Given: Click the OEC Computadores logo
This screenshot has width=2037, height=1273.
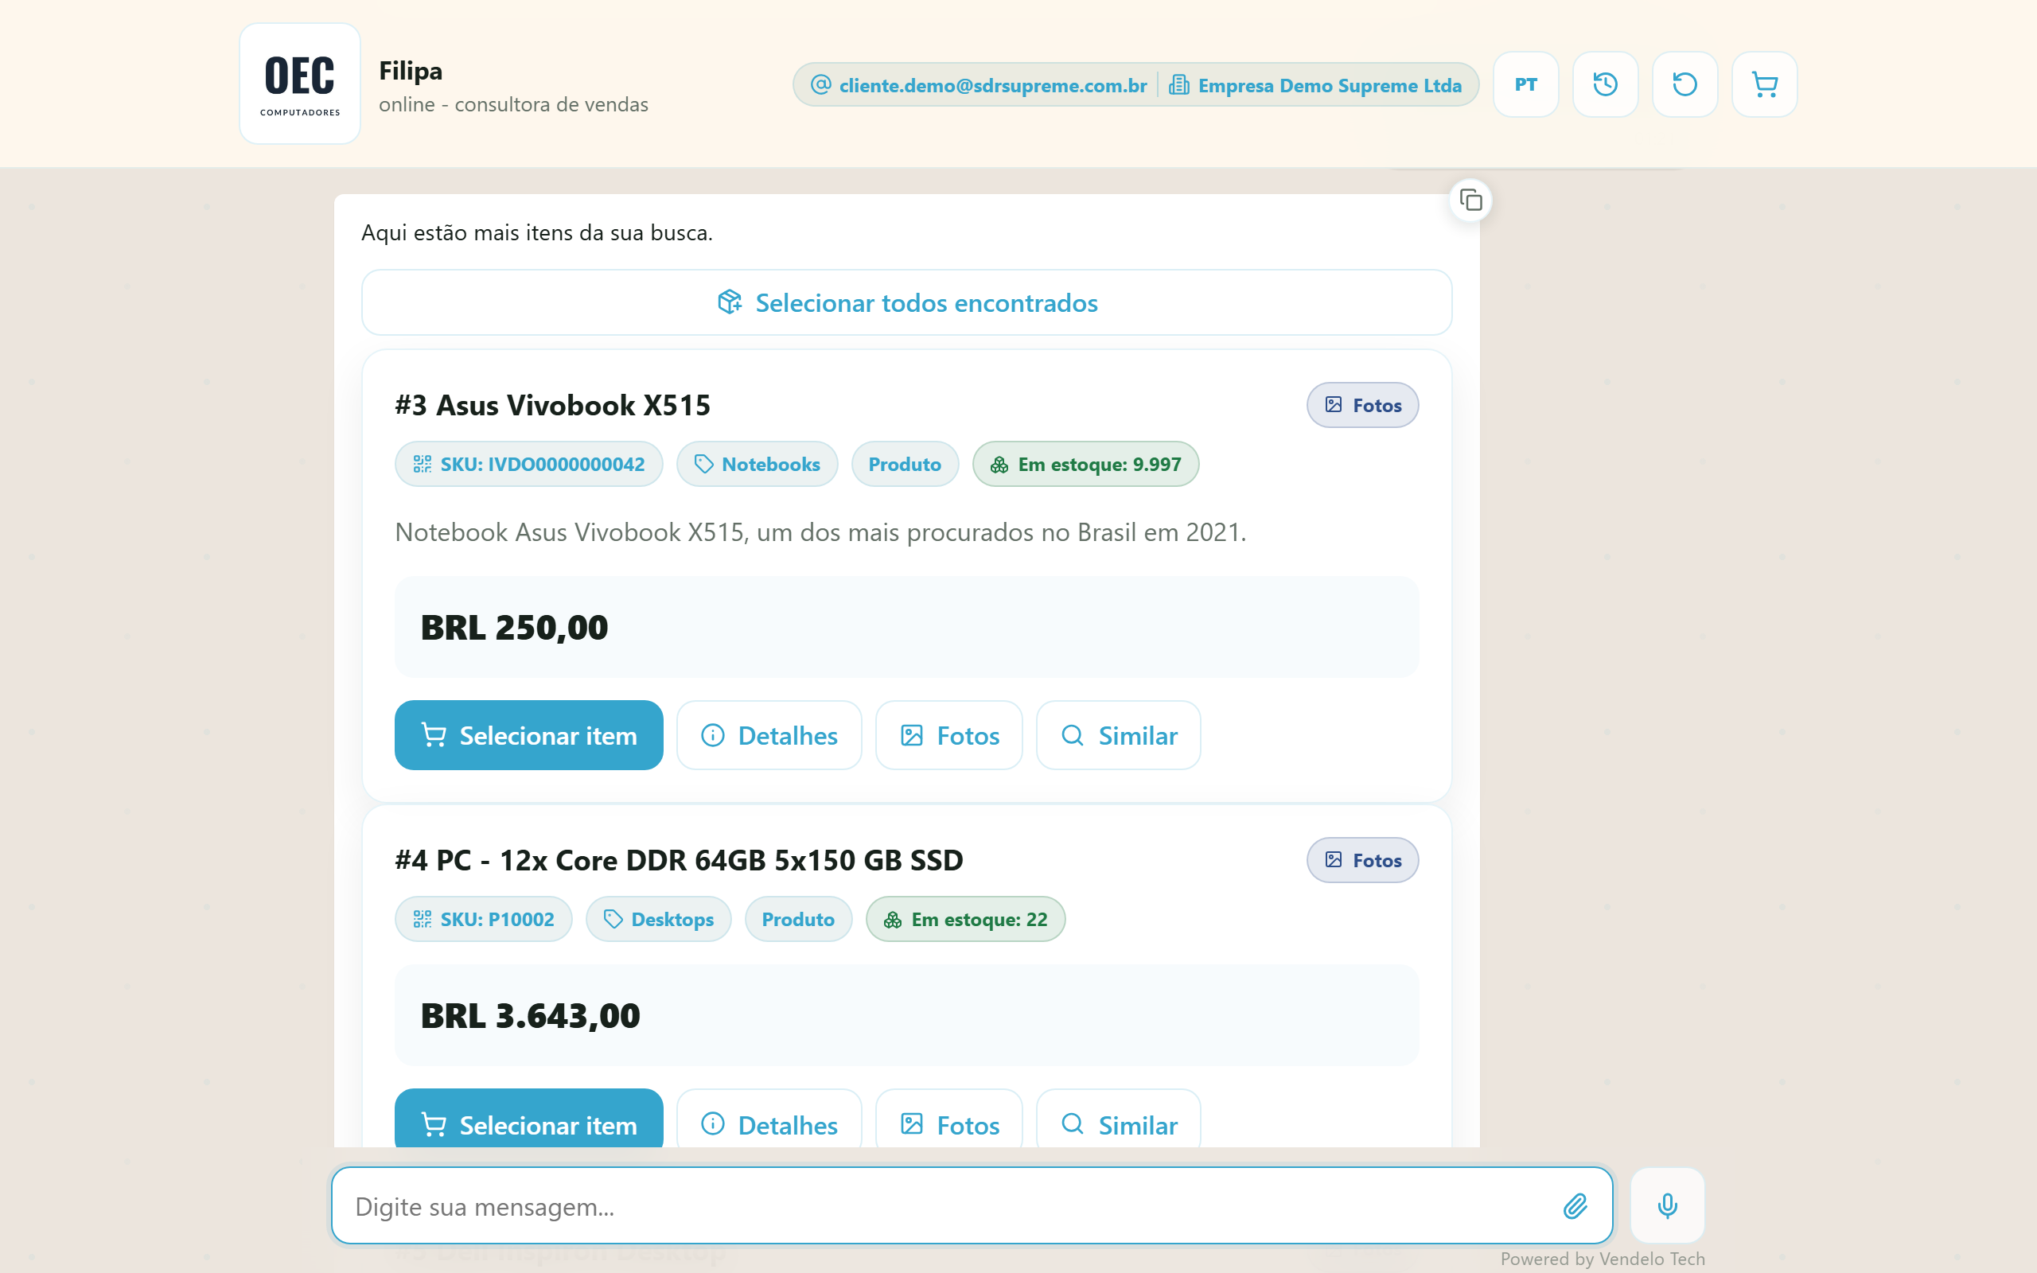Looking at the screenshot, I should click(300, 84).
